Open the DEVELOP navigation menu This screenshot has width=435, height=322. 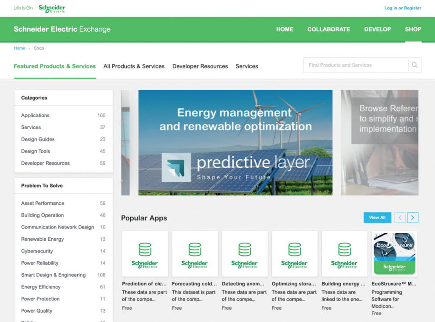pos(377,29)
